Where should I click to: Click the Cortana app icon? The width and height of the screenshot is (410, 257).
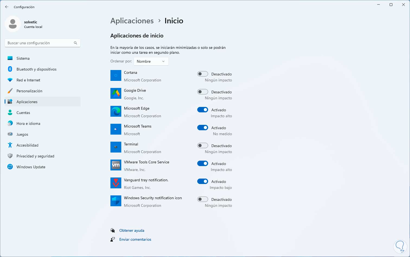[x=116, y=75]
